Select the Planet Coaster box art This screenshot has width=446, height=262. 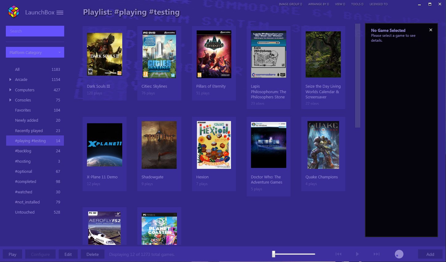[159, 229]
